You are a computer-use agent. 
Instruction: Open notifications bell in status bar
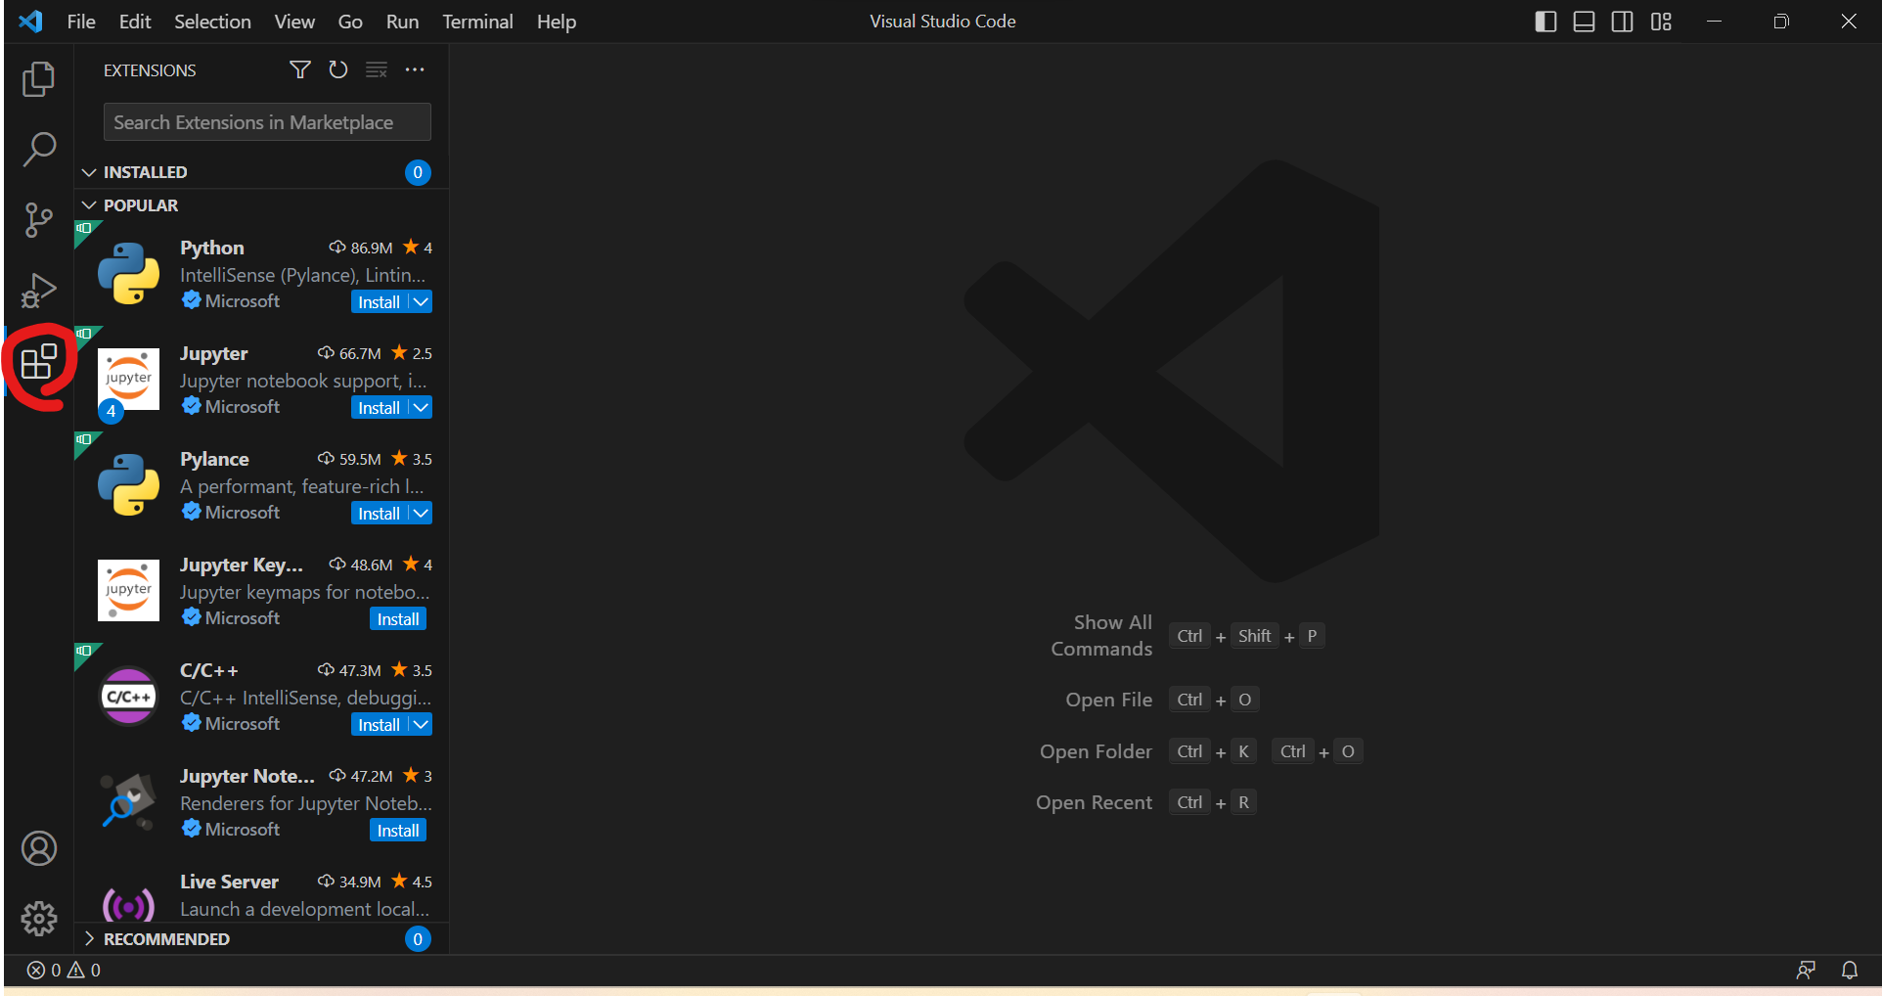[1850, 970]
